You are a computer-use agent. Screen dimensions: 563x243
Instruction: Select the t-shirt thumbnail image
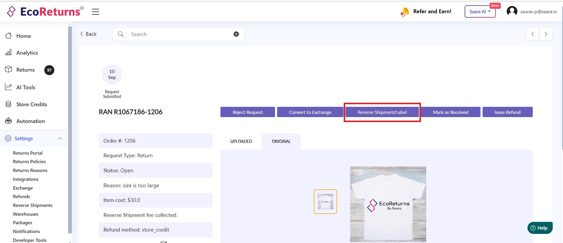(325, 202)
